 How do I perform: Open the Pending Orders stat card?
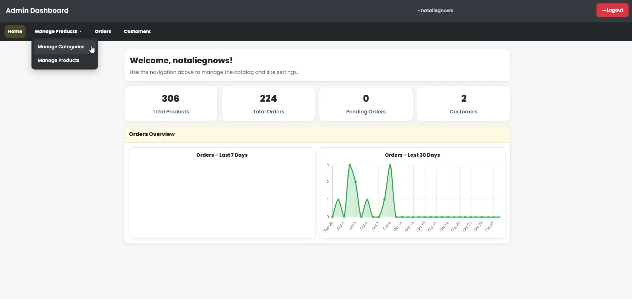[366, 104]
